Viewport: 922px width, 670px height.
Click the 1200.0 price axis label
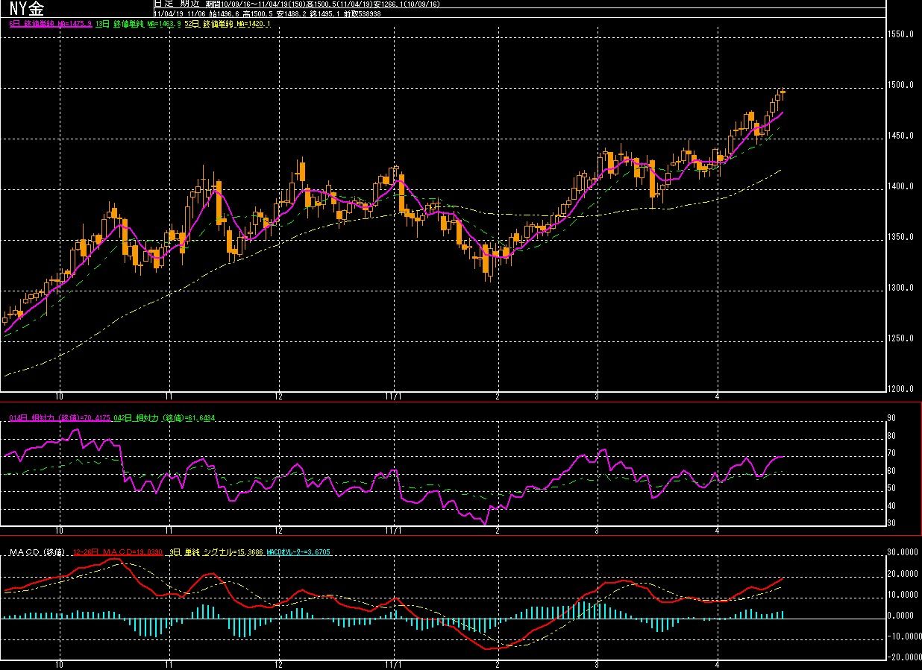point(902,389)
